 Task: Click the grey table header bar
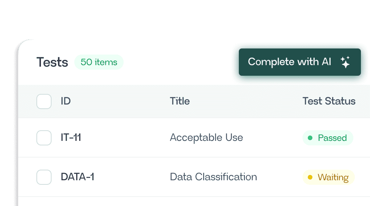[x=194, y=101]
